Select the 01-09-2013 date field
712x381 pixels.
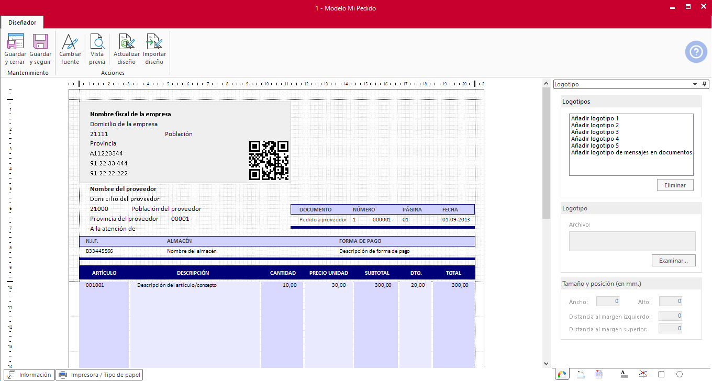[456, 220]
